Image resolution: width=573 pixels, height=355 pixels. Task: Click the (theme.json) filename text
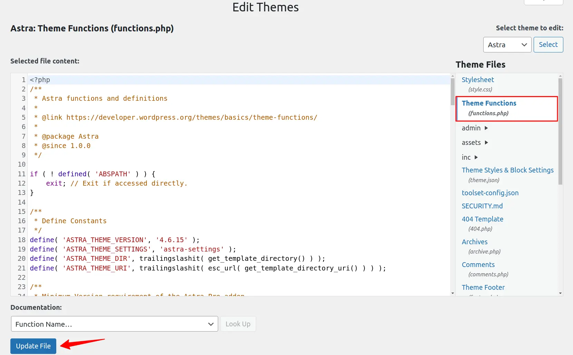point(484,180)
